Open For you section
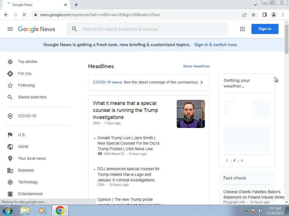The width and height of the screenshot is (289, 216). pyautogui.click(x=25, y=73)
